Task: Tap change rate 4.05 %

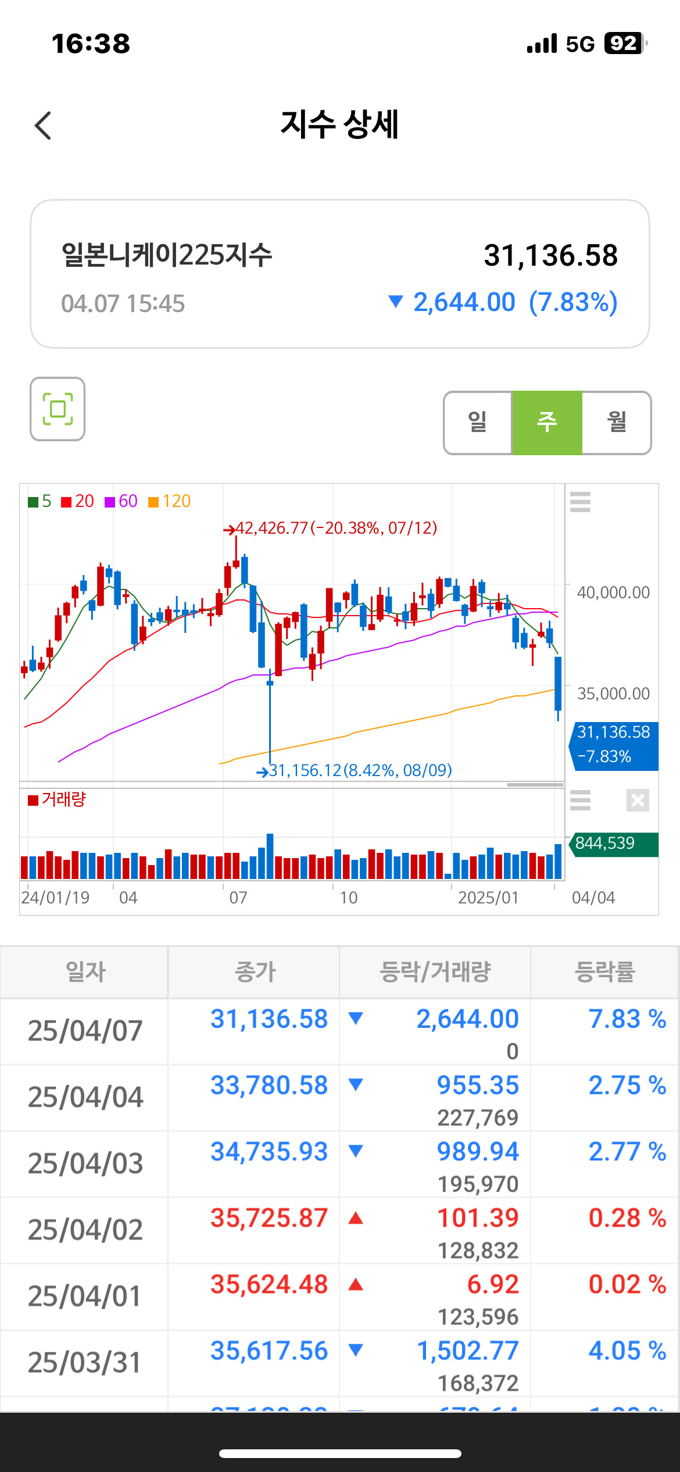Action: [x=627, y=1350]
